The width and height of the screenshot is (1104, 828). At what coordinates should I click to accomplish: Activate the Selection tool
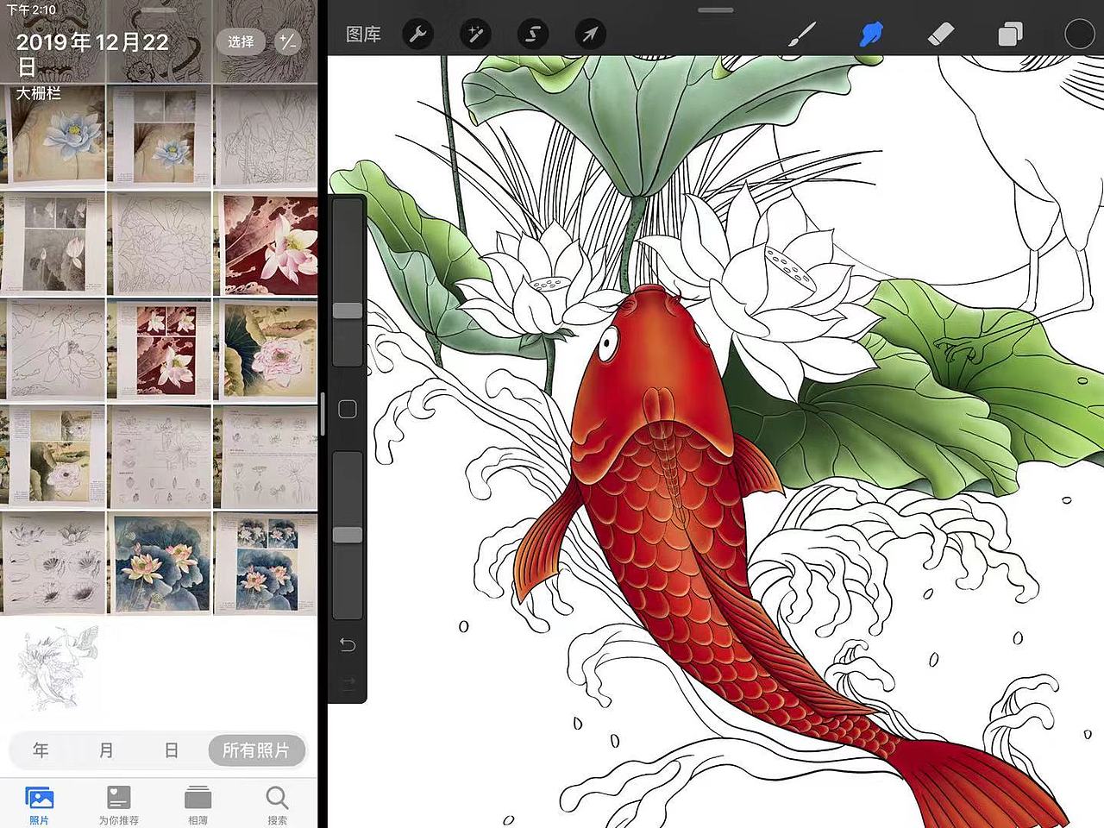(x=533, y=34)
